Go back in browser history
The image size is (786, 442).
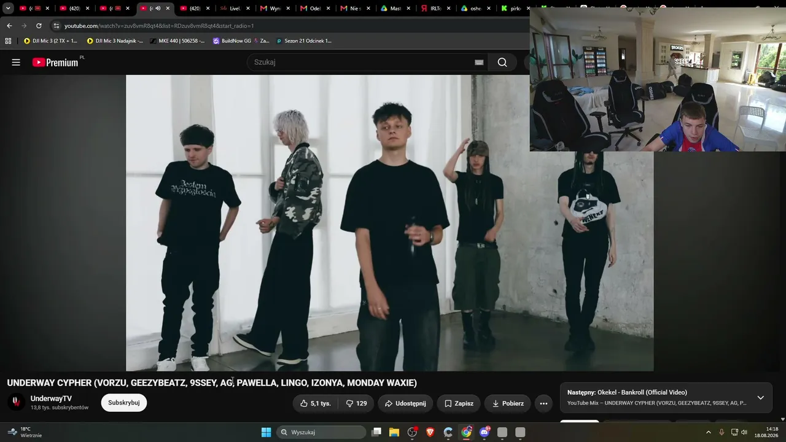tap(9, 26)
